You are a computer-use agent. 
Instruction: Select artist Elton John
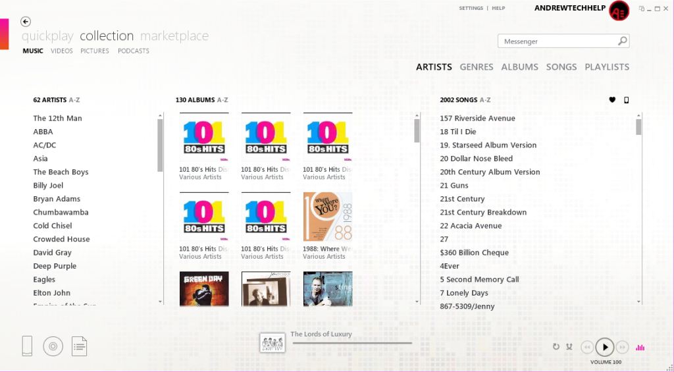[51, 293]
